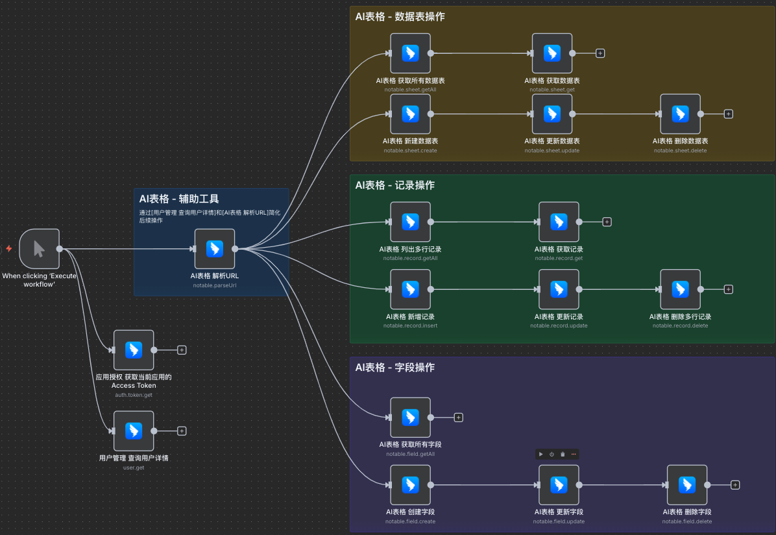Image resolution: width=776 pixels, height=535 pixels.
Task: Add node after Access Token node
Action: (182, 350)
